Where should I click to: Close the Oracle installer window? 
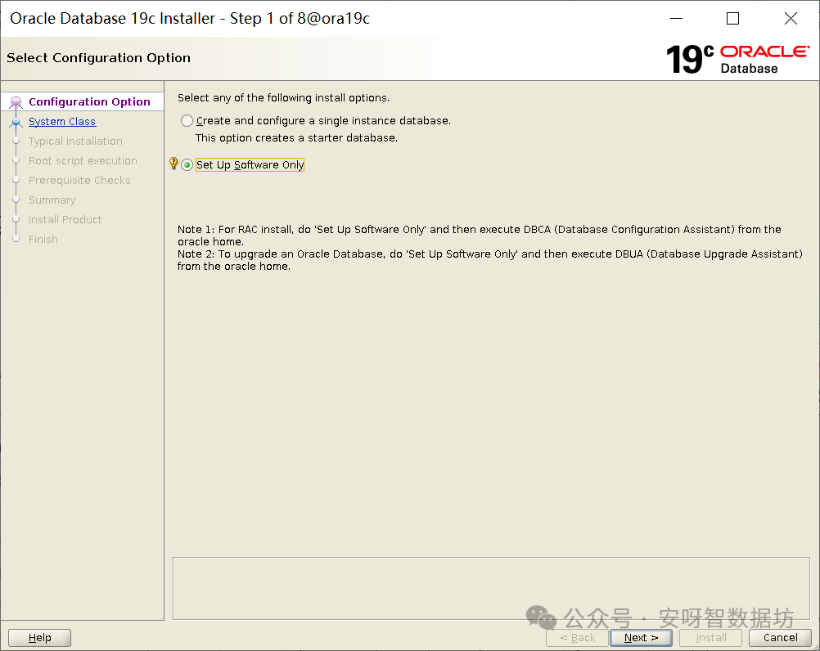pyautogui.click(x=791, y=19)
